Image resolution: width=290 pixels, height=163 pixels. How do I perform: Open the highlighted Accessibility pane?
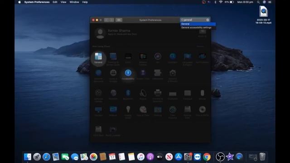point(128,73)
